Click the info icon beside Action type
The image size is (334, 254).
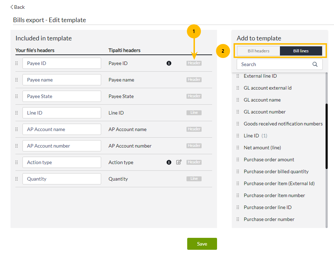click(169, 162)
